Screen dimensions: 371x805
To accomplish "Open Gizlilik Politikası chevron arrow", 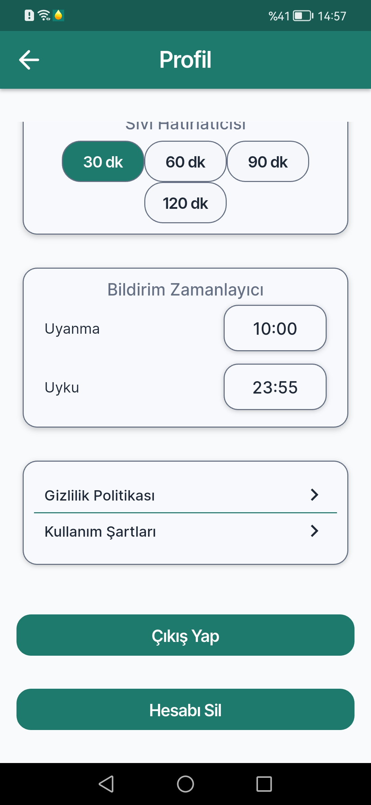I will click(314, 495).
